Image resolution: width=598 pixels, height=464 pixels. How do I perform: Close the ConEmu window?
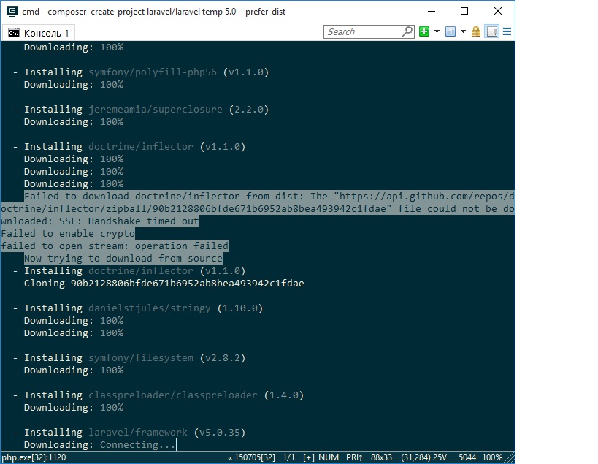[498, 12]
